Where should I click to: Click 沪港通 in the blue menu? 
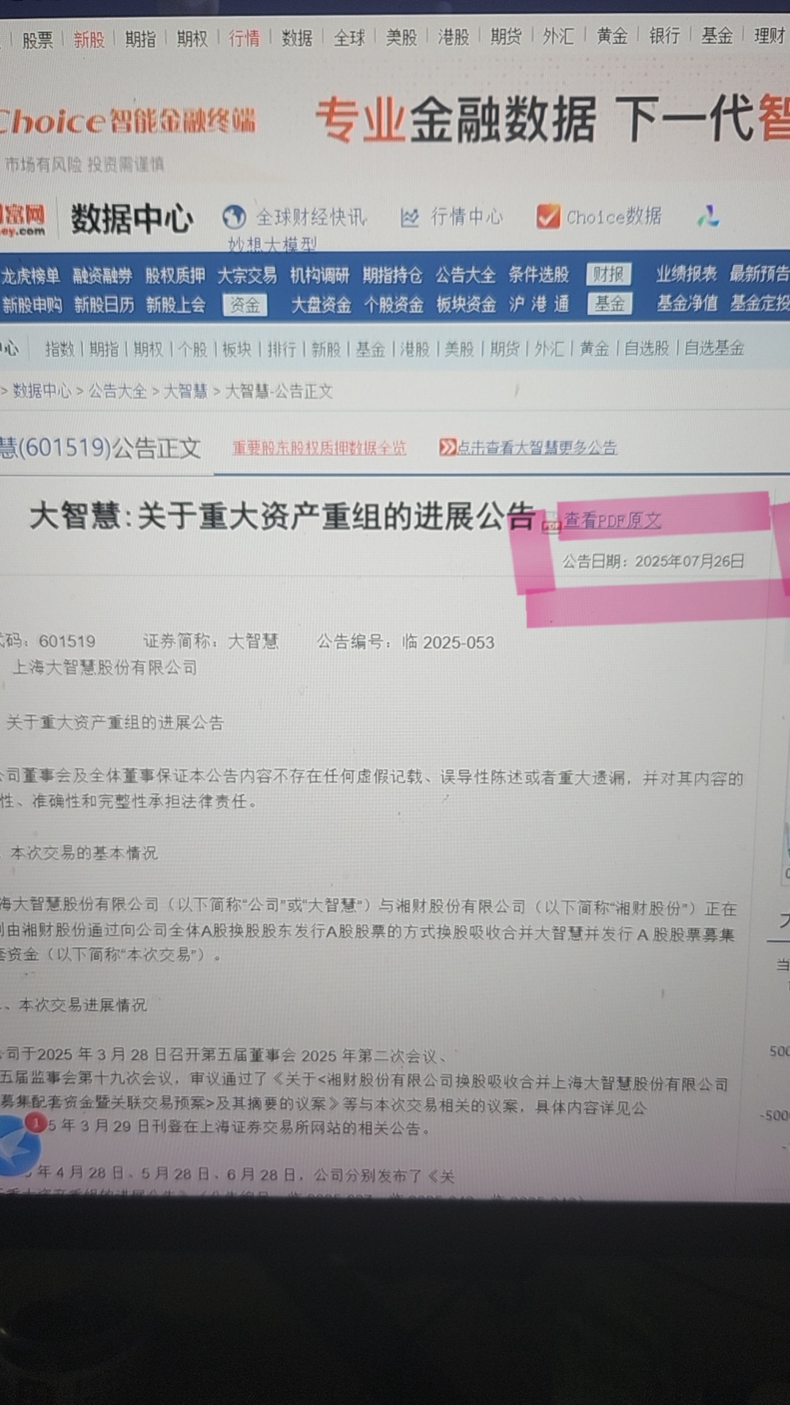[x=539, y=304]
